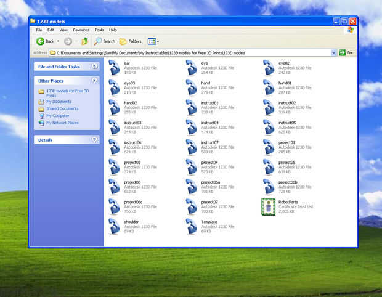
Task: Select the eye02 file icon
Action: (x=269, y=68)
